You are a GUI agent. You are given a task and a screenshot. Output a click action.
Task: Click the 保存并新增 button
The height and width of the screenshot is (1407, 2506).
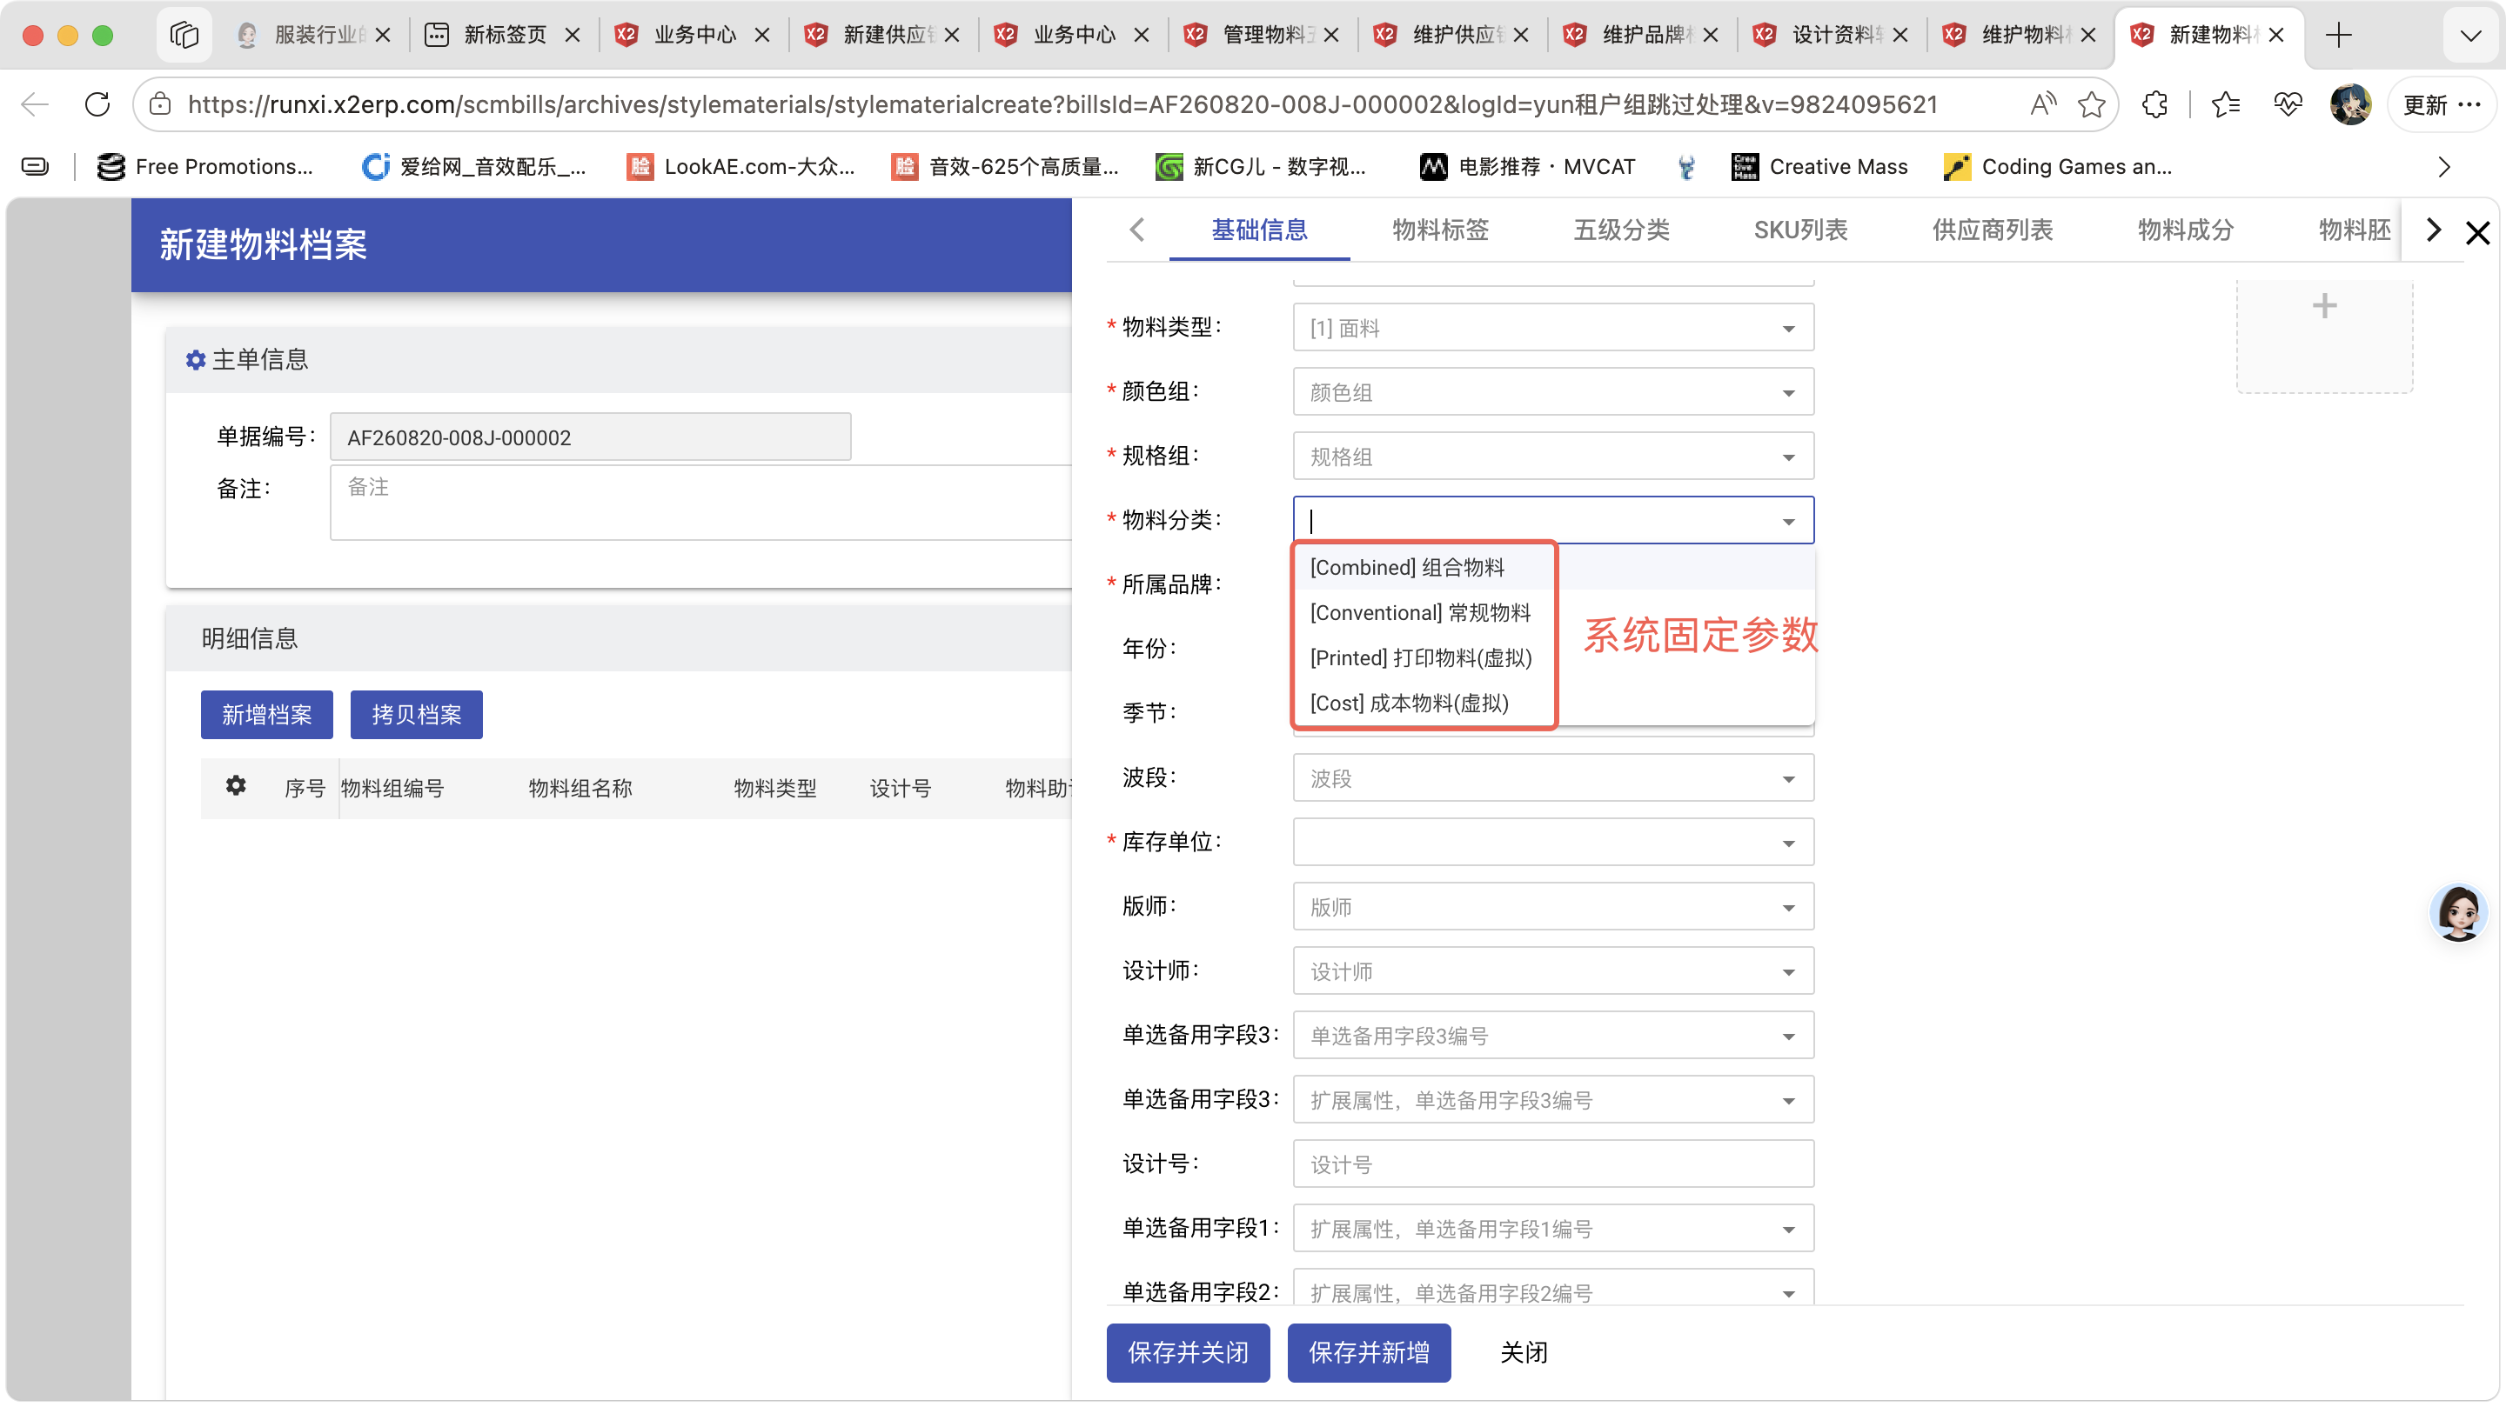(x=1369, y=1352)
